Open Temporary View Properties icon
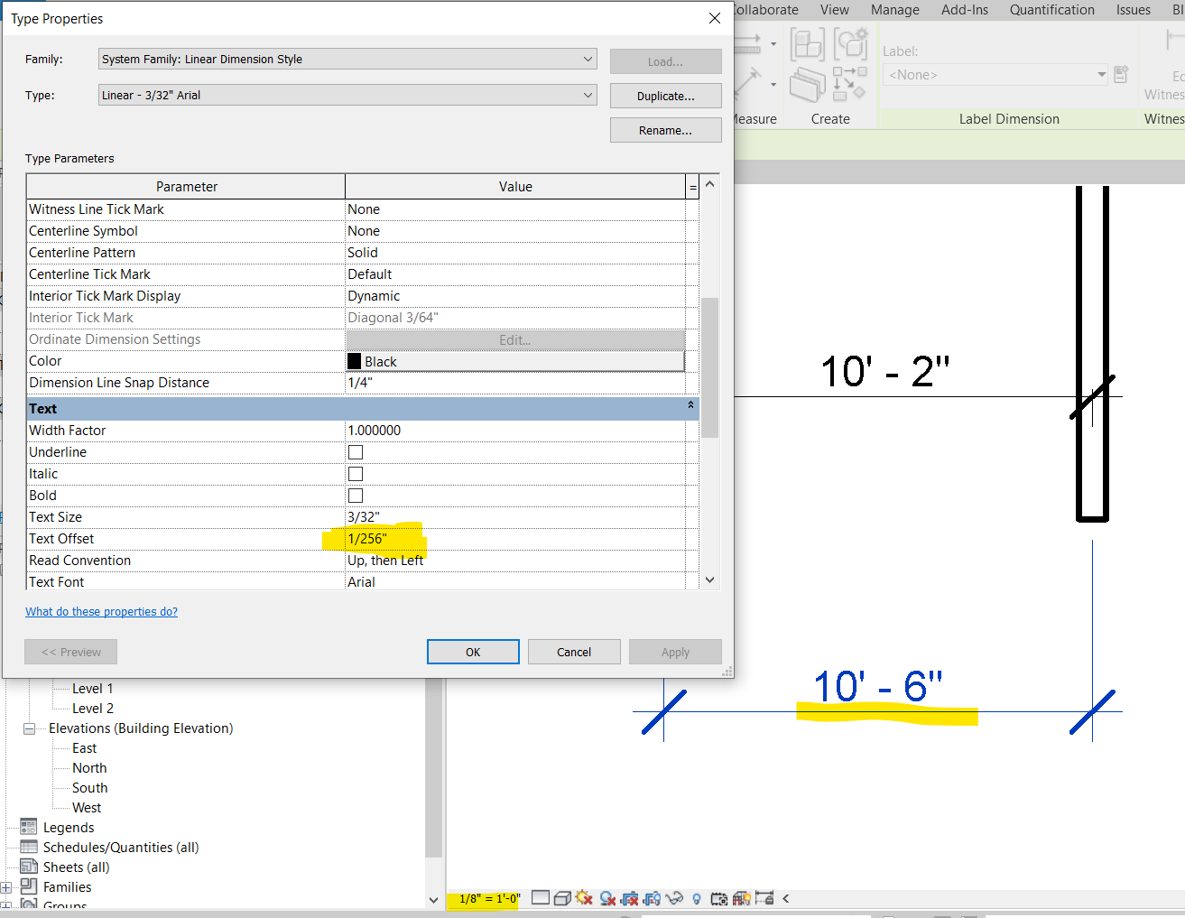Viewport: 1185px width, 918px height. (x=719, y=897)
